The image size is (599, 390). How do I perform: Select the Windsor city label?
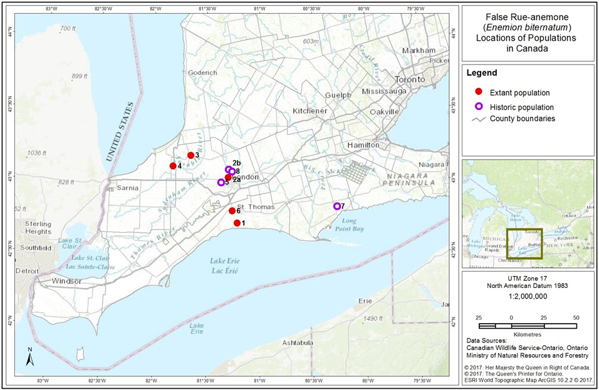[x=66, y=281]
